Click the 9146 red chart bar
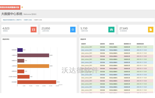The image size is (155, 98). 23,77
